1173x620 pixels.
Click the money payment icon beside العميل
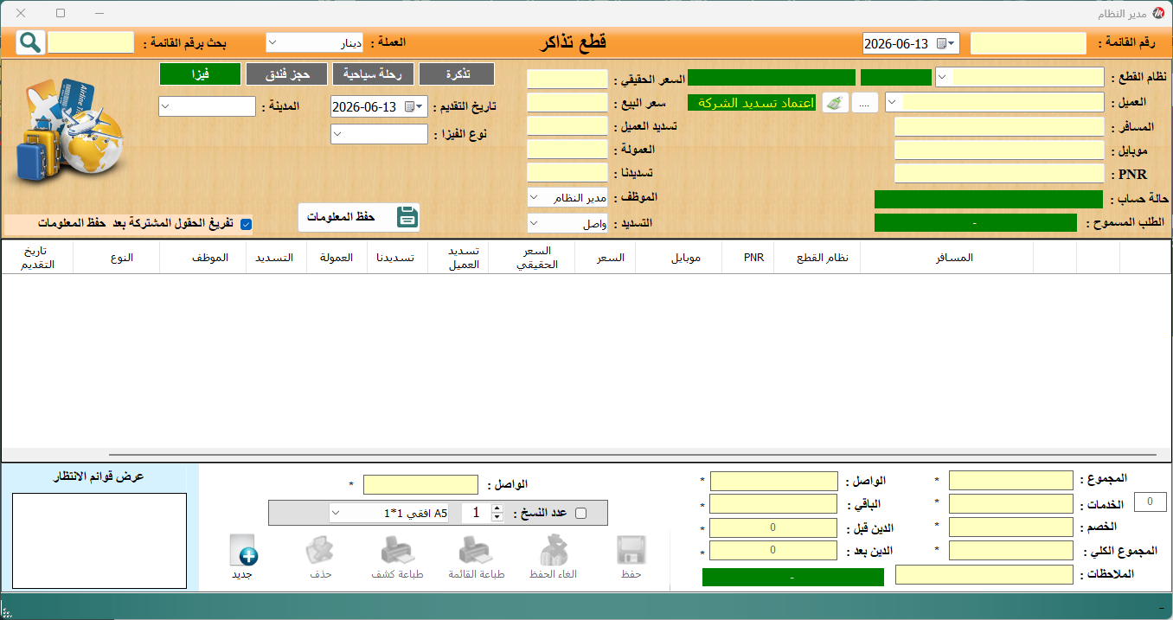point(835,102)
